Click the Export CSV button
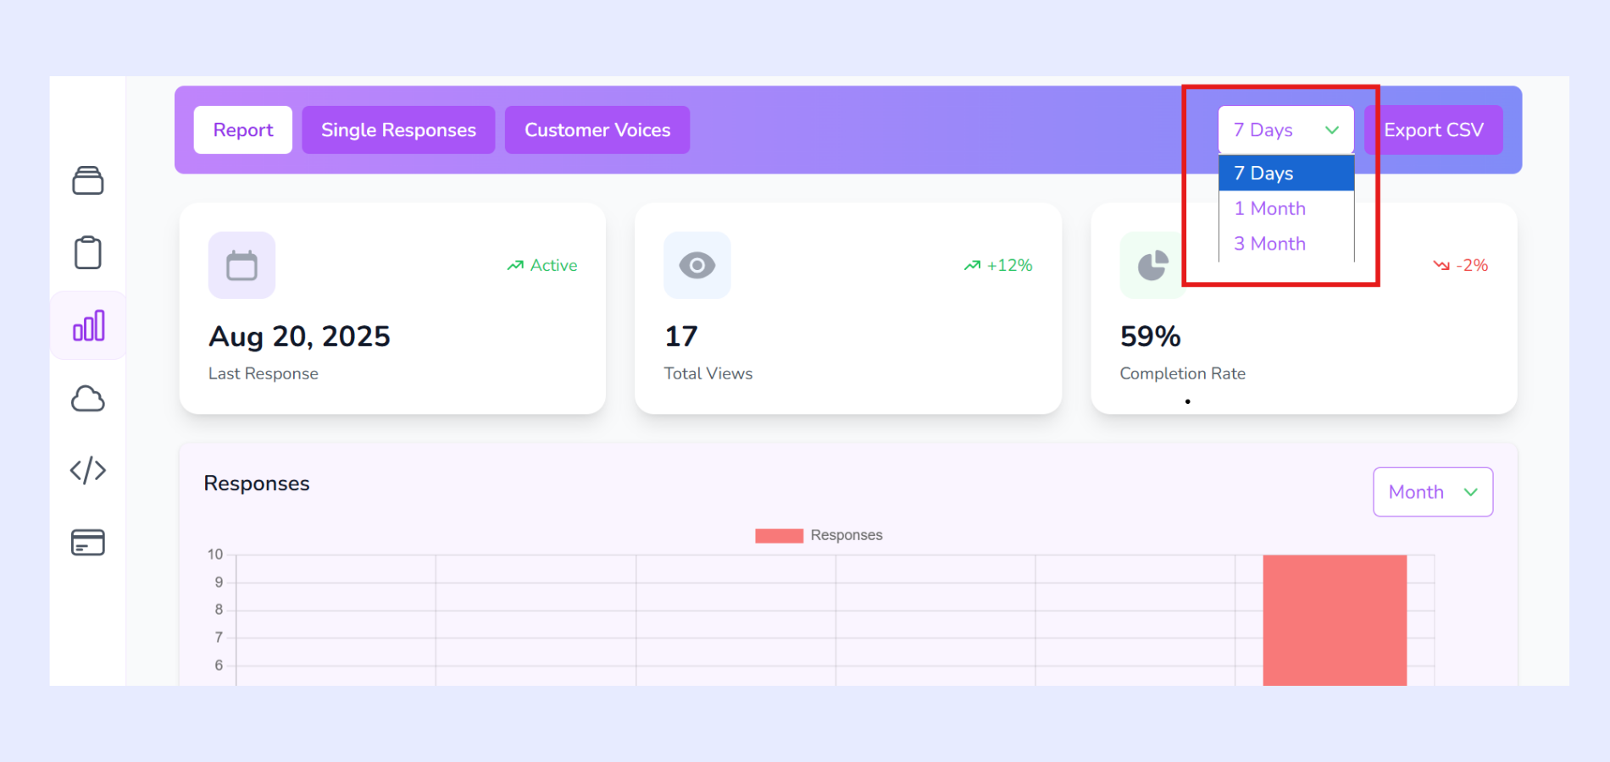This screenshot has height=762, width=1610. [1433, 130]
